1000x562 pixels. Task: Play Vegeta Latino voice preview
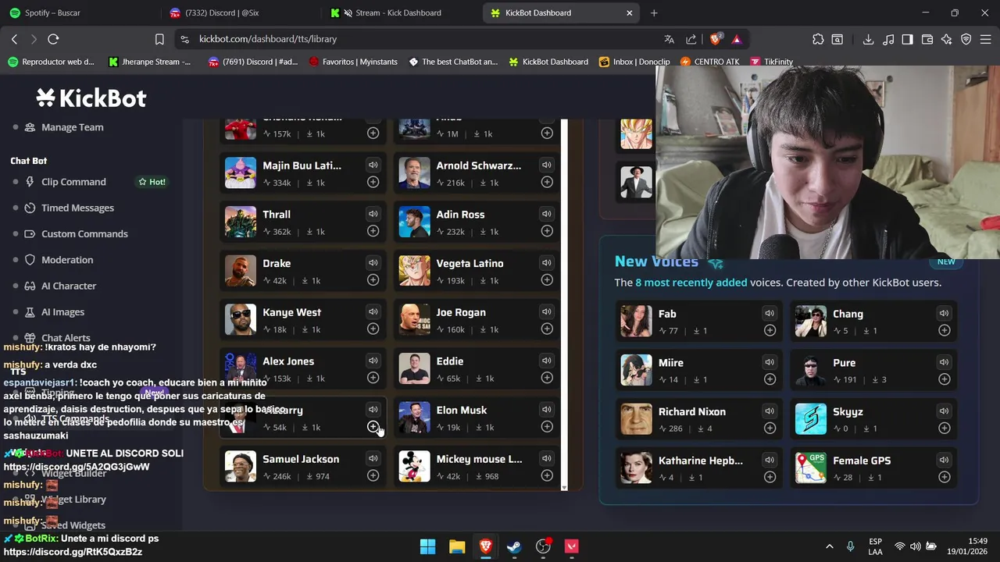point(547,263)
